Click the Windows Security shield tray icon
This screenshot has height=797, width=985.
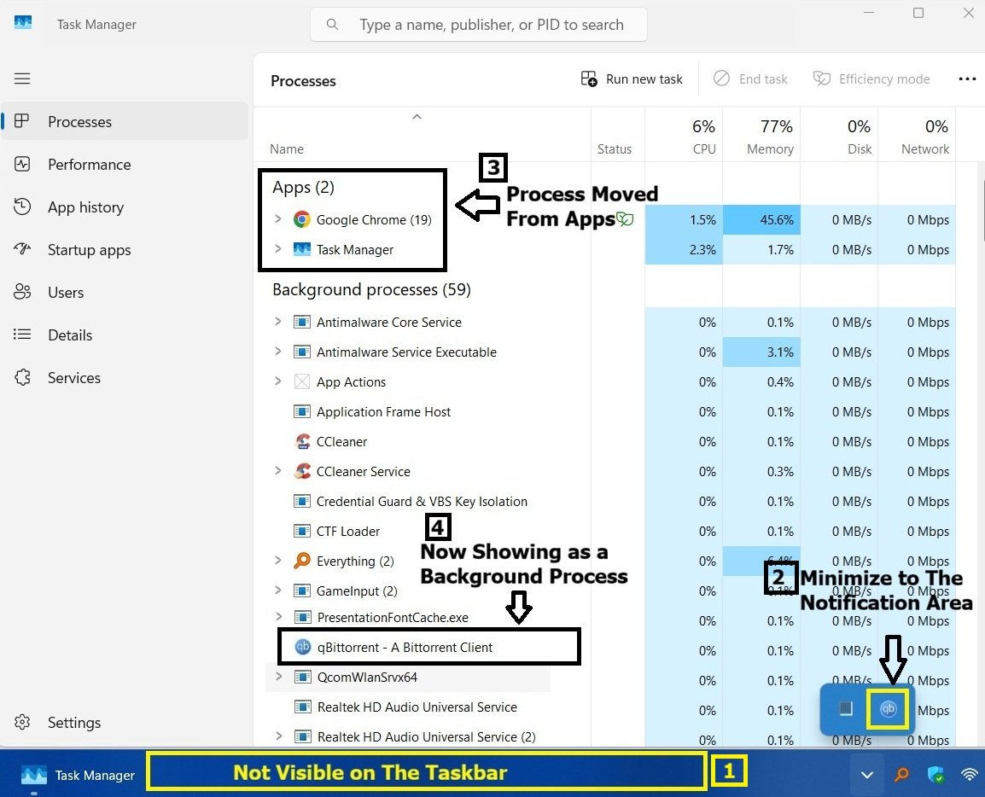tap(936, 775)
